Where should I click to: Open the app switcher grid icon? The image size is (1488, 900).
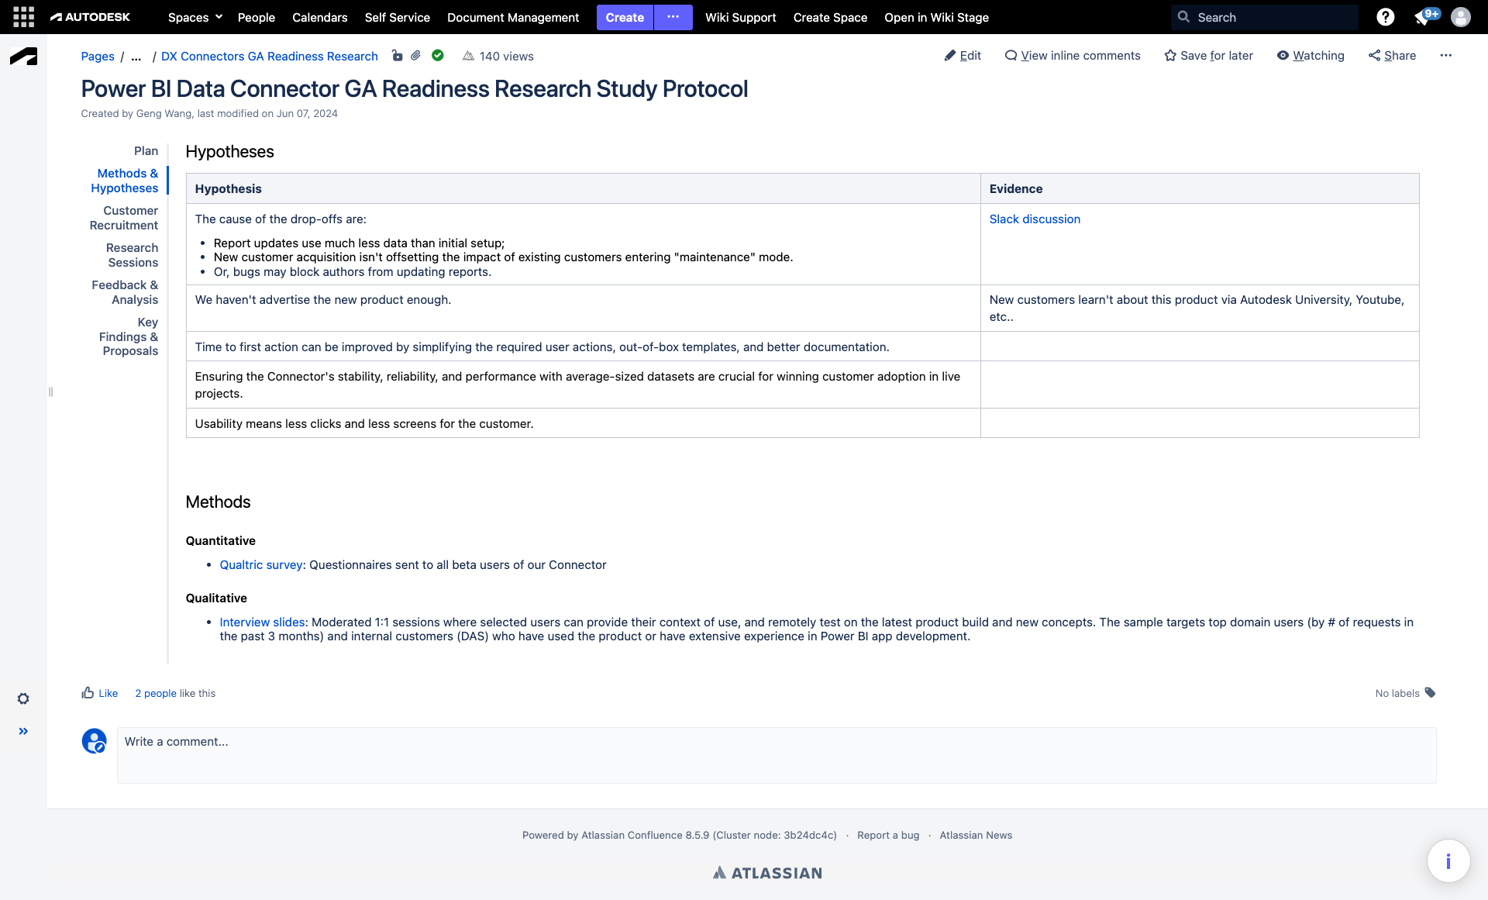click(23, 17)
